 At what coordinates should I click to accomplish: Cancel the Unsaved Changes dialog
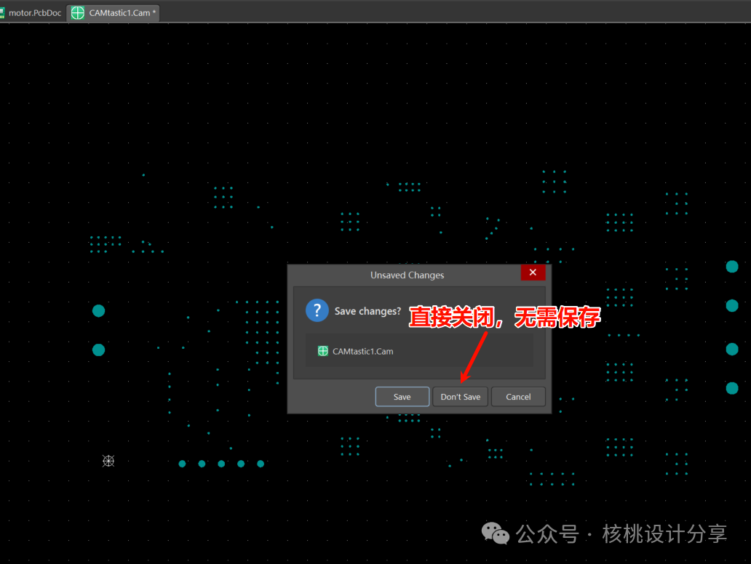point(518,397)
